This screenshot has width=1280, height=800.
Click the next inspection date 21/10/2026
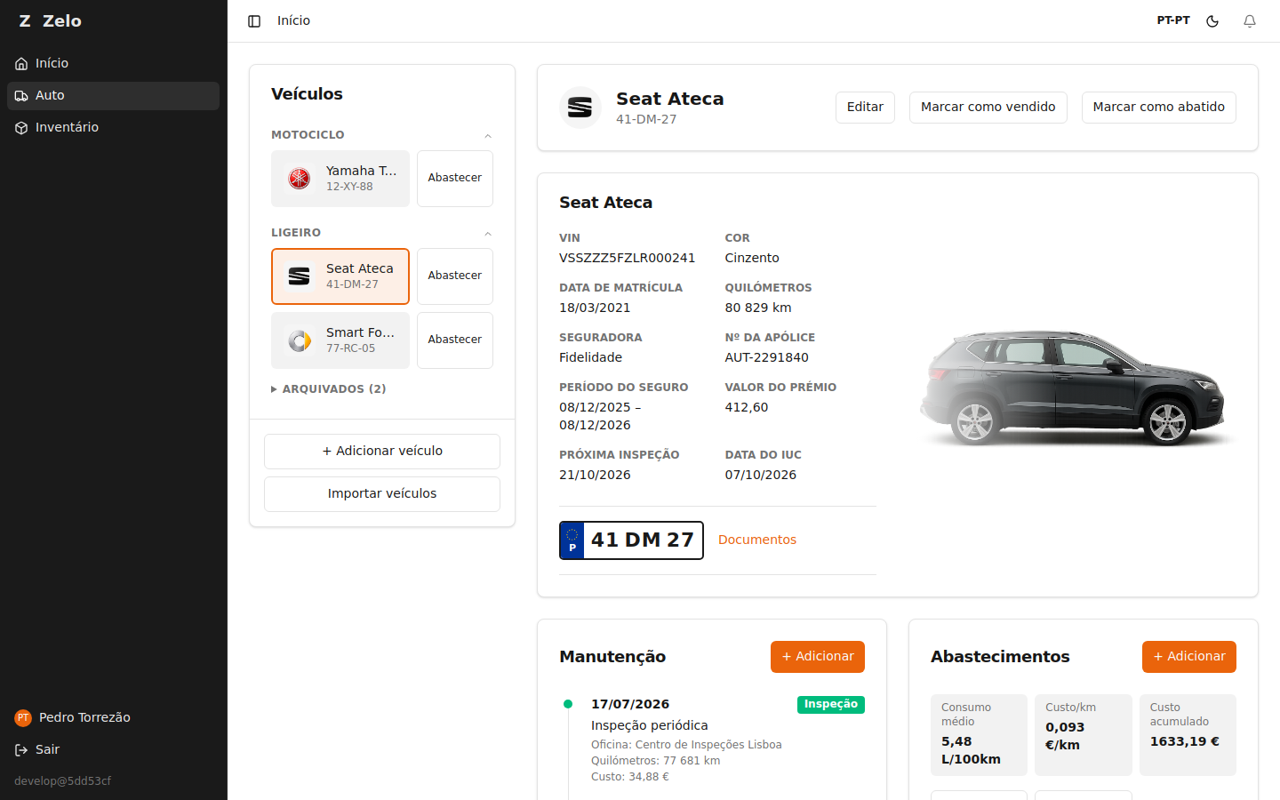pyautogui.click(x=595, y=476)
